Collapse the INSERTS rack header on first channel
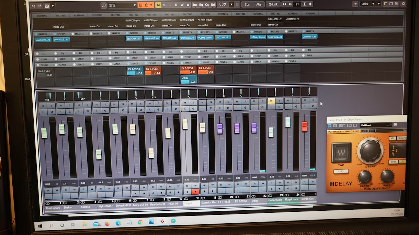 (x=43, y=34)
